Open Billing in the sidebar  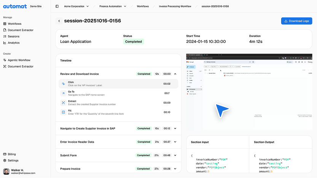tap(12, 154)
